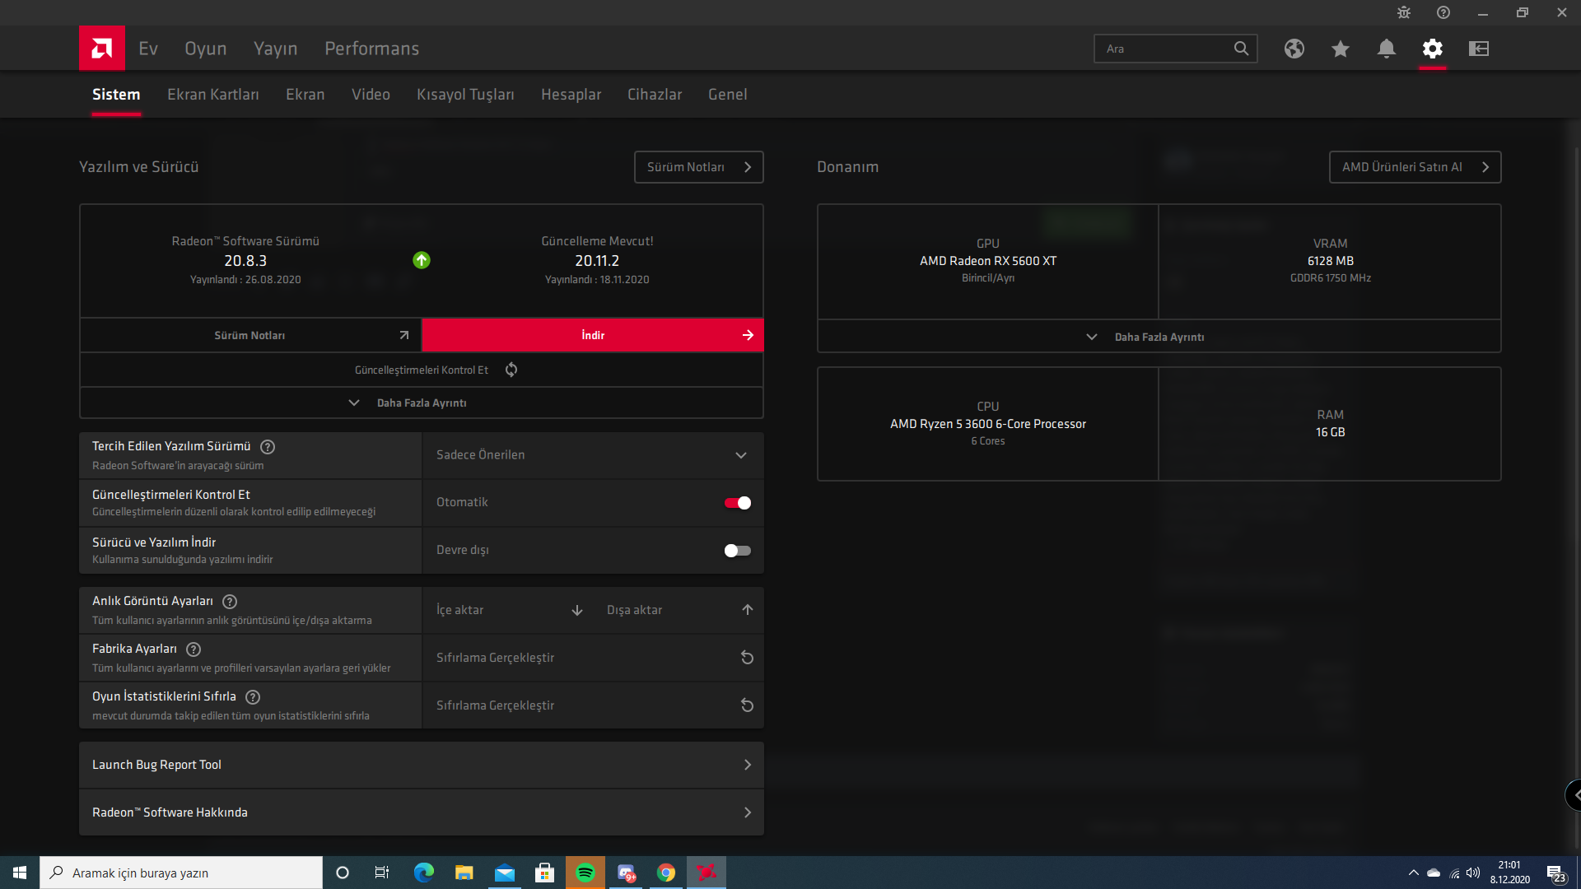Expand Daha Fazla Ayrıntı under software section
Viewport: 1581px width, 889px height.
[x=422, y=403]
